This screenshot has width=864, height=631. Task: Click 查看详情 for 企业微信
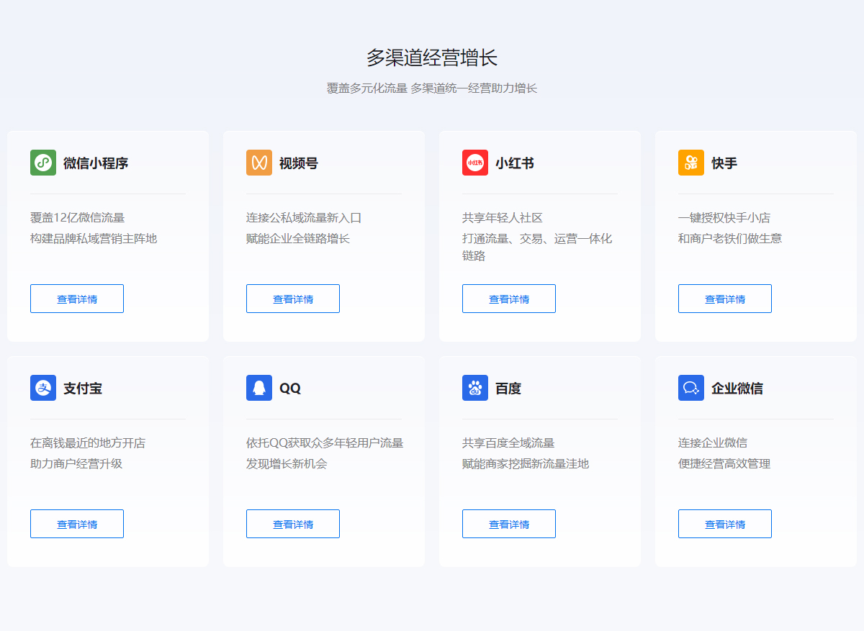click(725, 524)
